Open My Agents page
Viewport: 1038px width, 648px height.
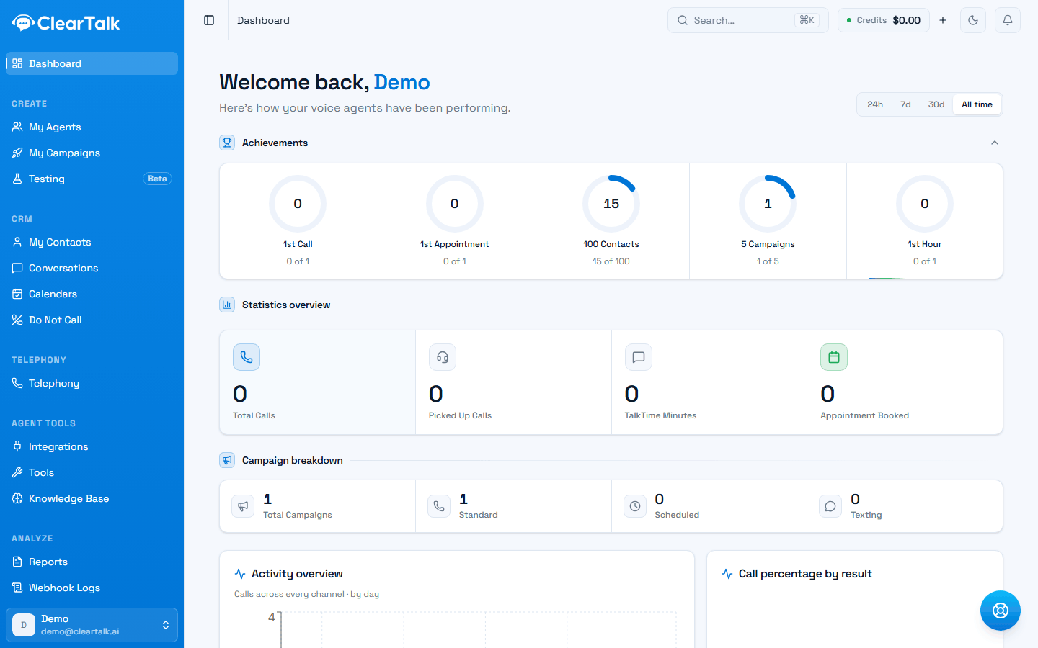[x=92, y=127]
